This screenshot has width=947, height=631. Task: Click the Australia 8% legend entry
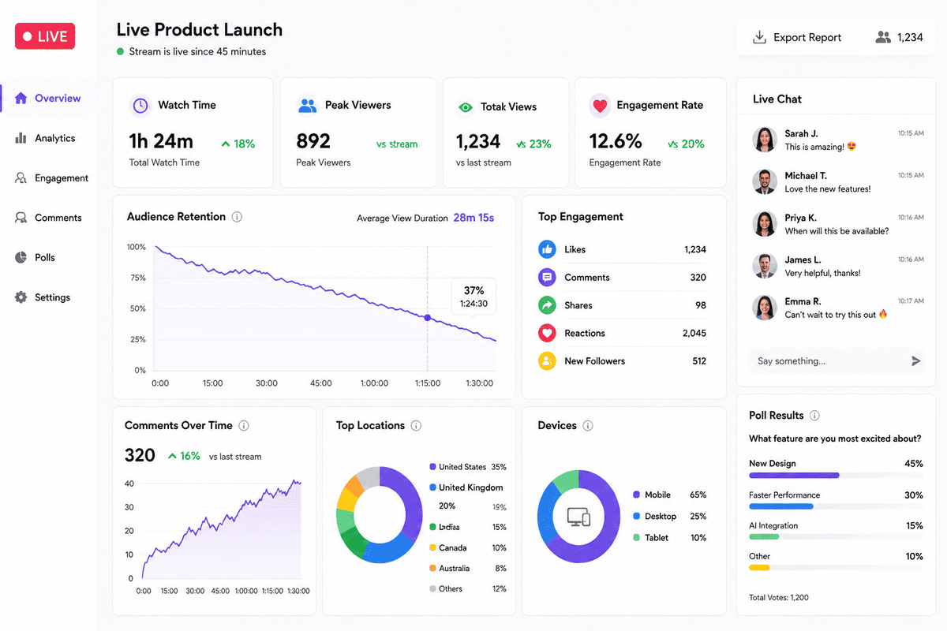pyautogui.click(x=467, y=568)
